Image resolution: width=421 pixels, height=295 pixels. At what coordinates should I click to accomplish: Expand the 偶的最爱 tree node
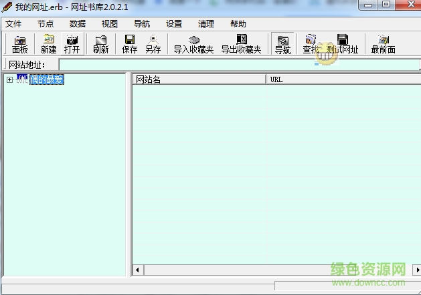click(x=9, y=80)
